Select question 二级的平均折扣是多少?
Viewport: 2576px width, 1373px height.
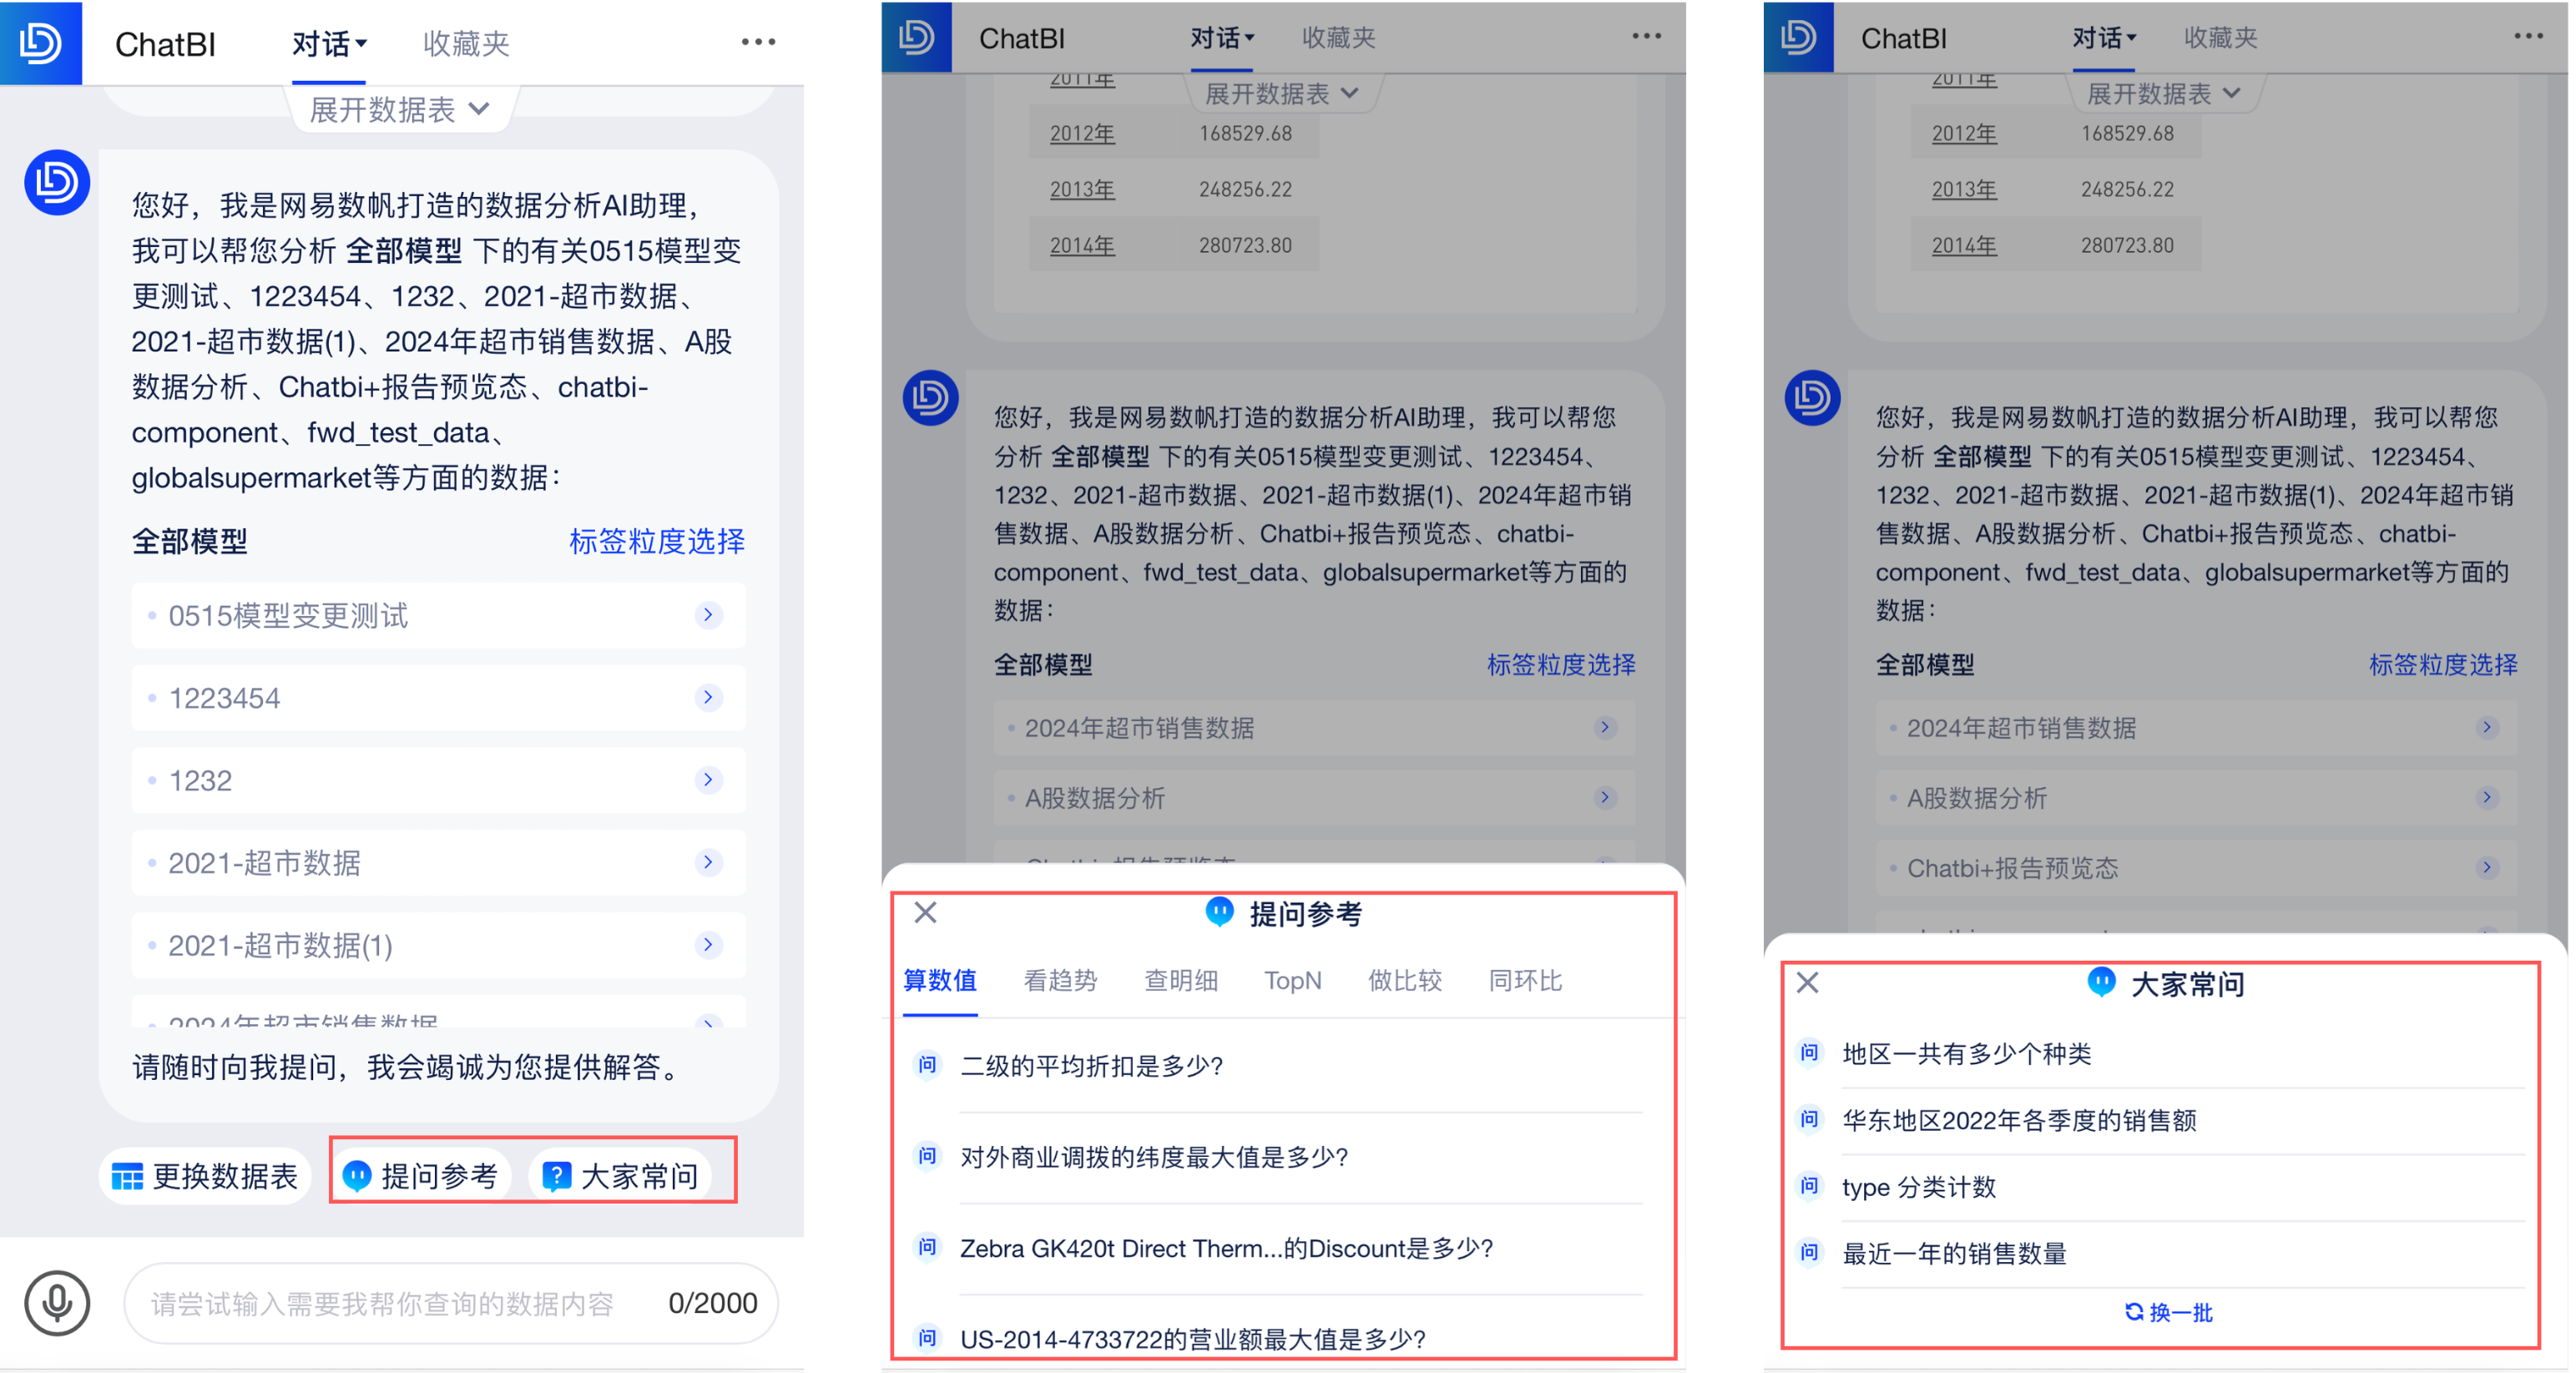[x=1091, y=1065]
